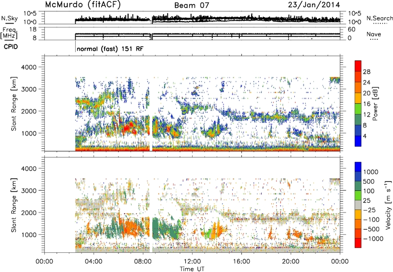Select the 'N.Sky' legend label

pyautogui.click(x=9, y=19)
